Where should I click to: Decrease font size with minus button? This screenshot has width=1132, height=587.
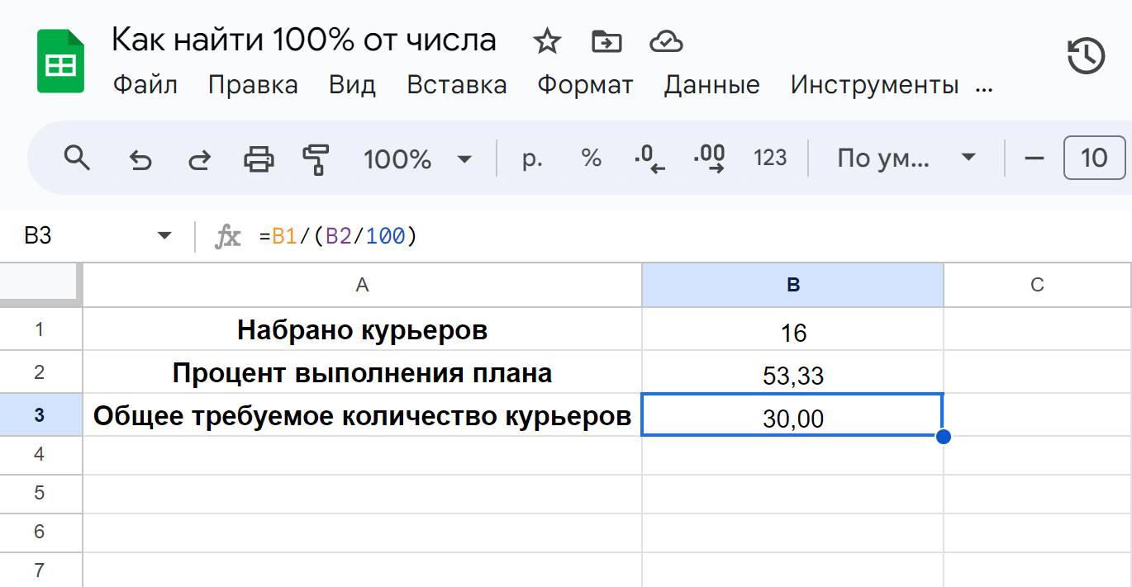coord(1034,158)
